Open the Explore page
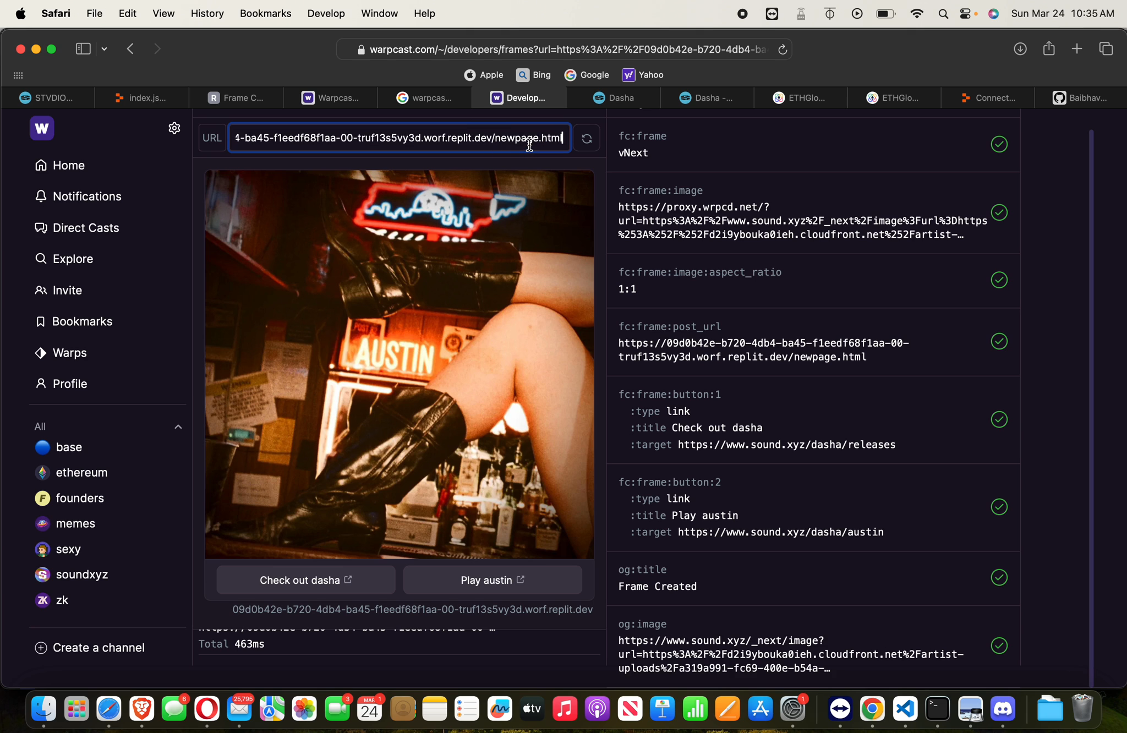 click(64, 259)
